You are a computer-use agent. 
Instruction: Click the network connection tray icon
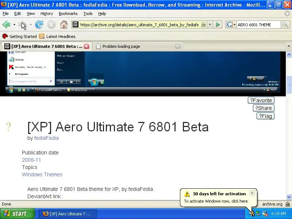265,214
